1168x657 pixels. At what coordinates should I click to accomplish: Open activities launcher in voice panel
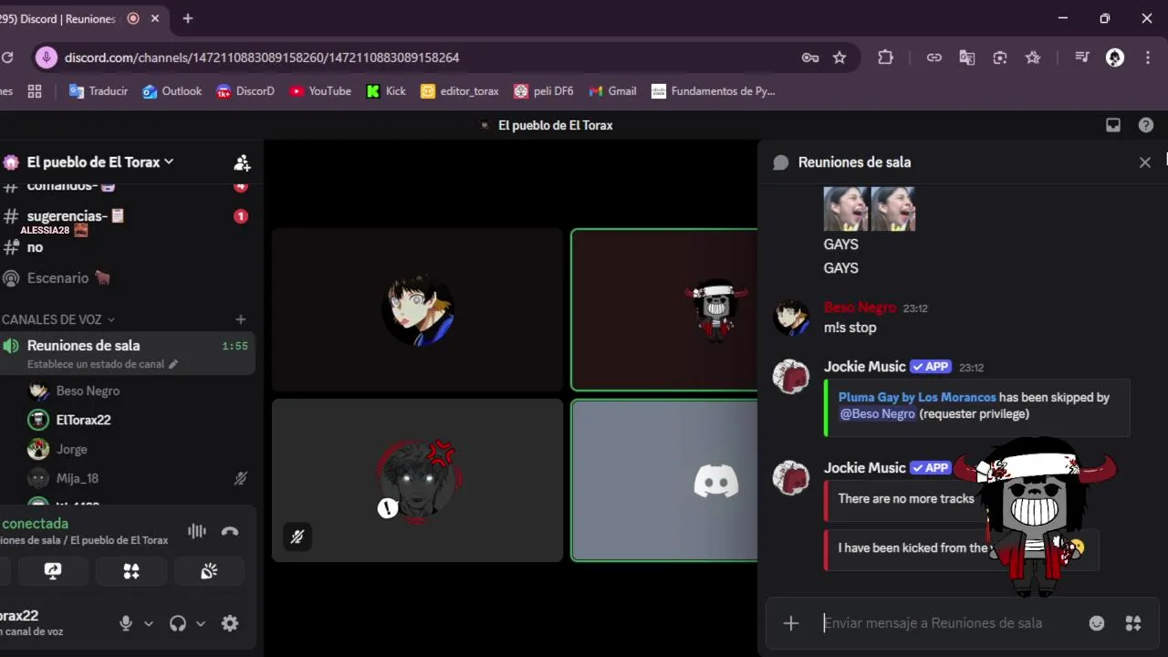point(131,571)
